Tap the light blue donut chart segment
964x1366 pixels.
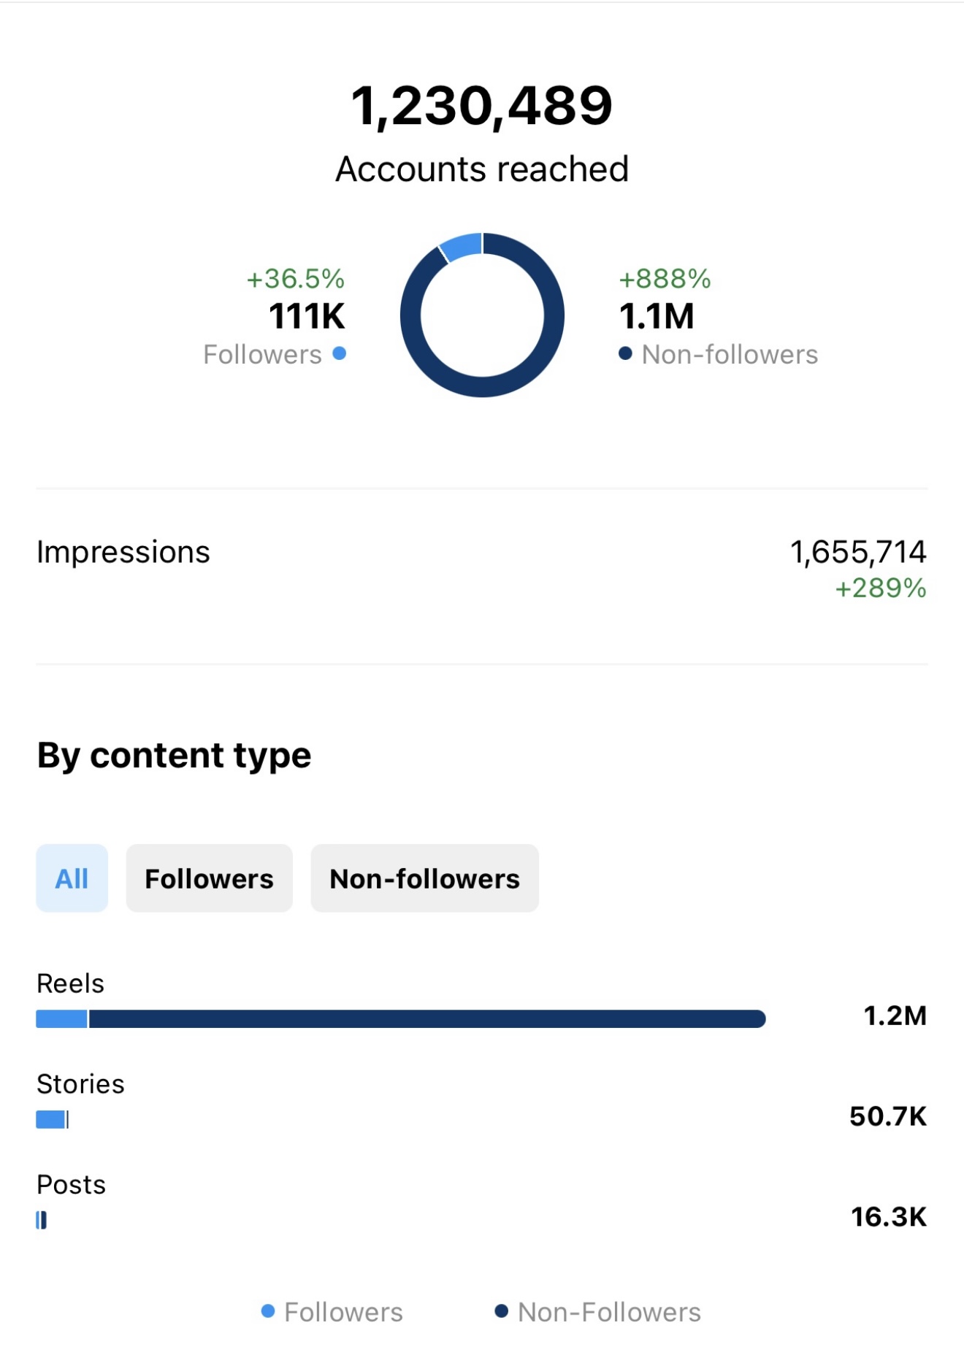tap(461, 246)
